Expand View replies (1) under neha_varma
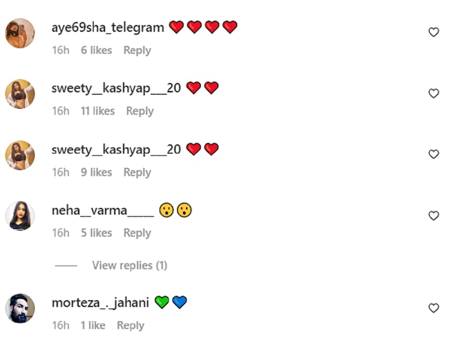Image resolution: width=449 pixels, height=341 pixels. tap(129, 266)
